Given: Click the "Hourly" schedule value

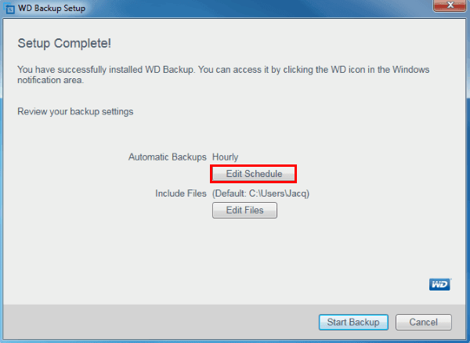Looking at the screenshot, I should coord(225,157).
